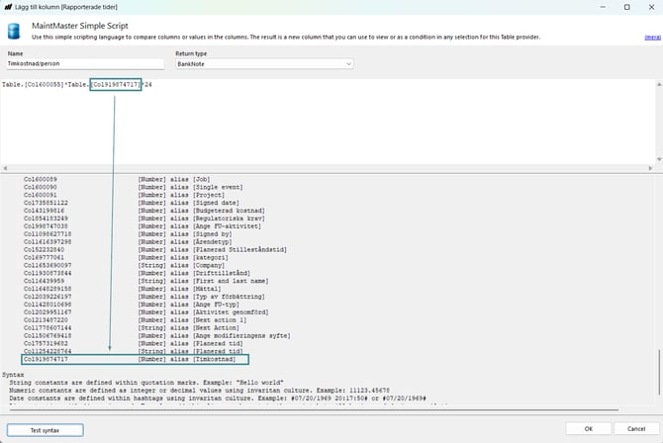Open the Return type dropdown
Image resolution: width=663 pixels, height=443 pixels.
click(x=263, y=64)
